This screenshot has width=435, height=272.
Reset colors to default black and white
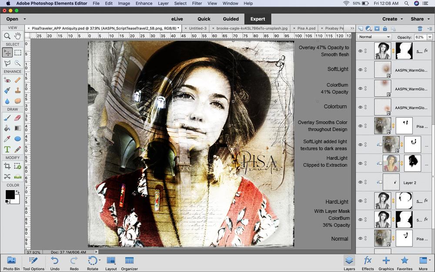tap(7, 202)
